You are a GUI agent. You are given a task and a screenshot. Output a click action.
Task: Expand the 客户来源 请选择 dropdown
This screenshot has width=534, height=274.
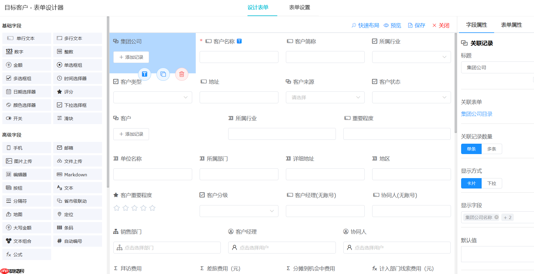pos(325,97)
